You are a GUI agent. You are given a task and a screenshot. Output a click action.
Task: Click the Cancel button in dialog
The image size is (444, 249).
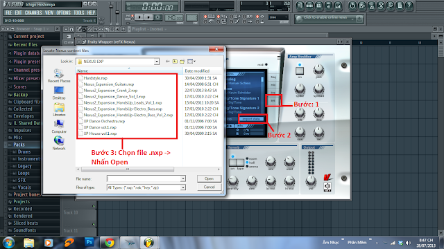209,187
